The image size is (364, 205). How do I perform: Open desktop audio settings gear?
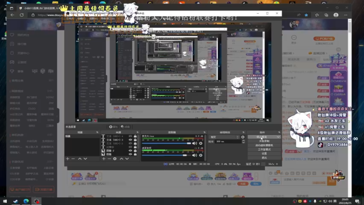click(201, 155)
